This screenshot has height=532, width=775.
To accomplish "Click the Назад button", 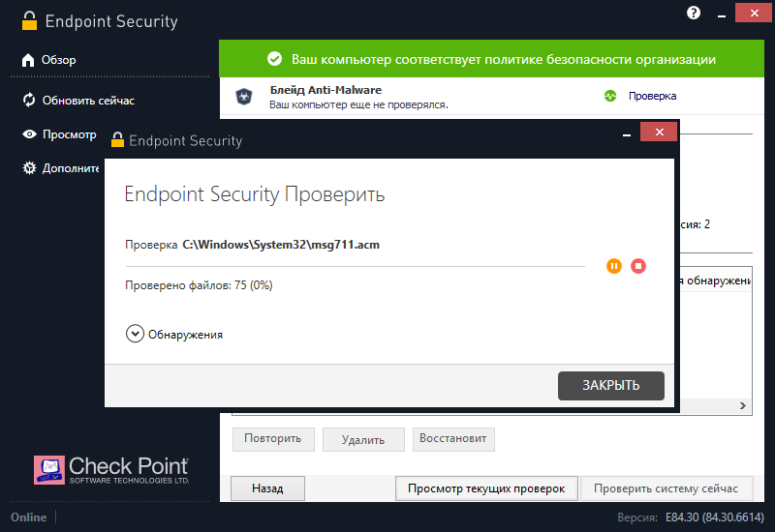I will coord(267,488).
